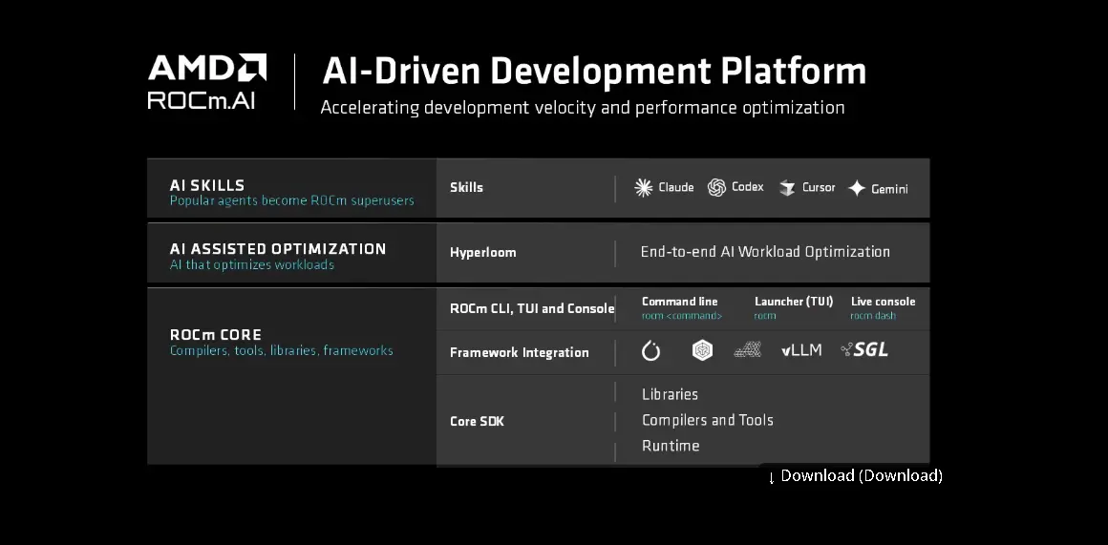Click the Gemini four-point star icon
1108x545 pixels.
coord(857,188)
